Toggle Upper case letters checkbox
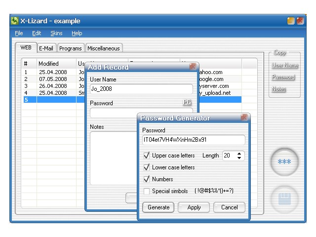 [147, 156]
